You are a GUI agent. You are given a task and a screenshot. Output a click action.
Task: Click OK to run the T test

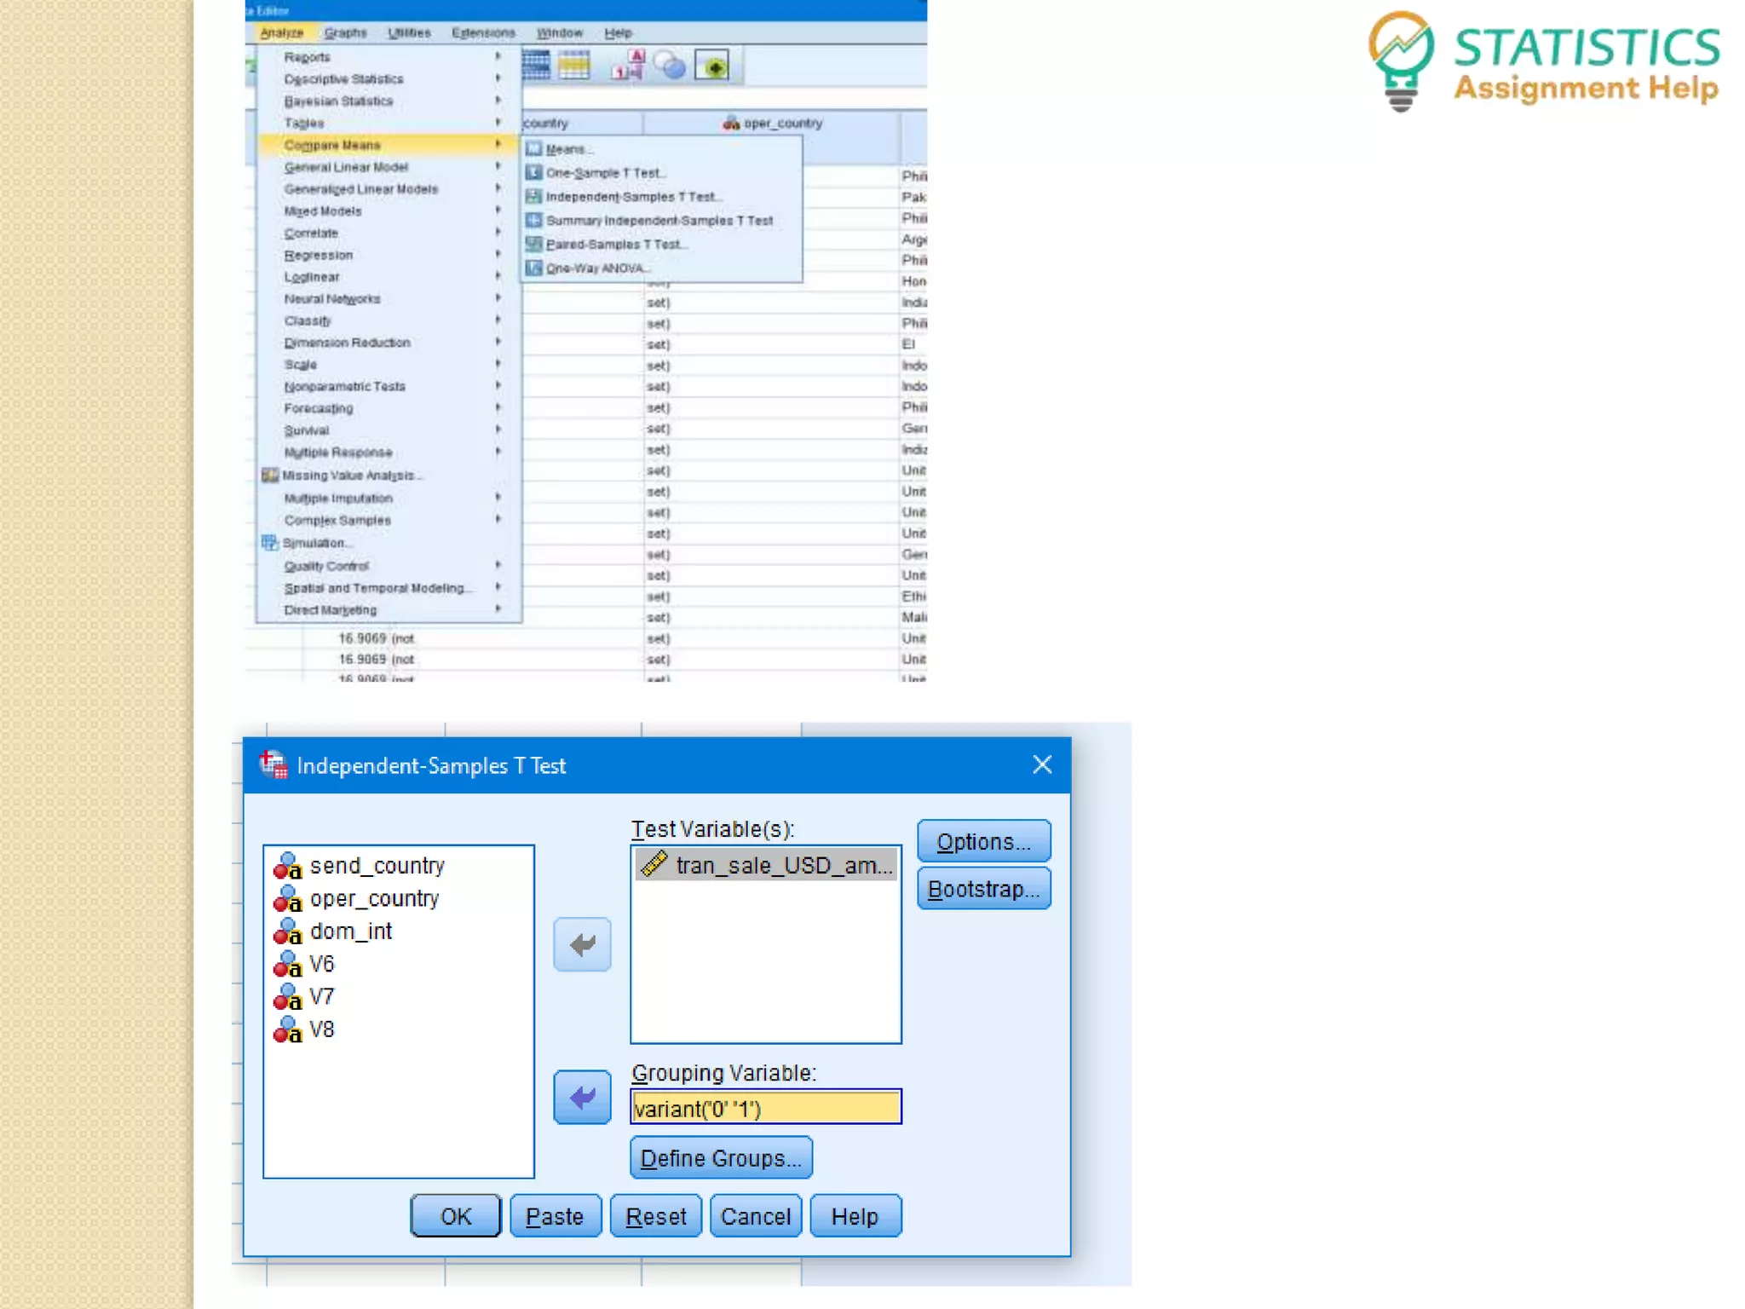coord(455,1216)
